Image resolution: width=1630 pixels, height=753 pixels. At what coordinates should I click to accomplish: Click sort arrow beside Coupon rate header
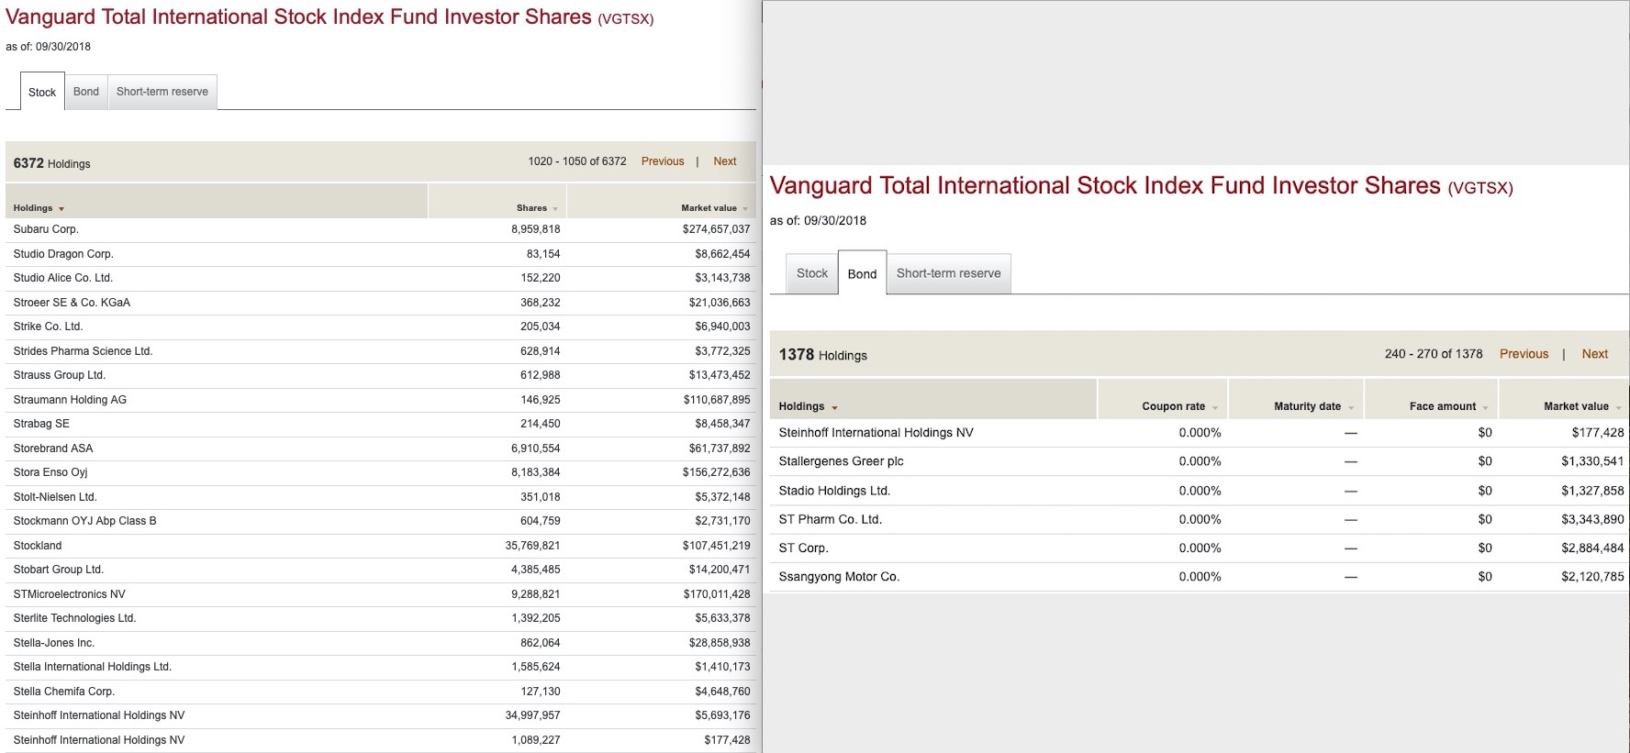pyautogui.click(x=1215, y=407)
